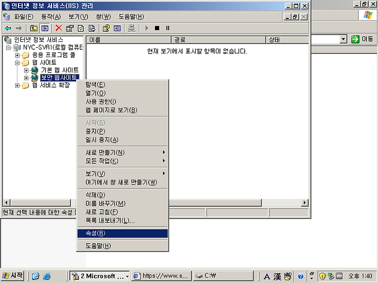
Task: Choose 삭제(D) in the context menu
Action: 122,194
